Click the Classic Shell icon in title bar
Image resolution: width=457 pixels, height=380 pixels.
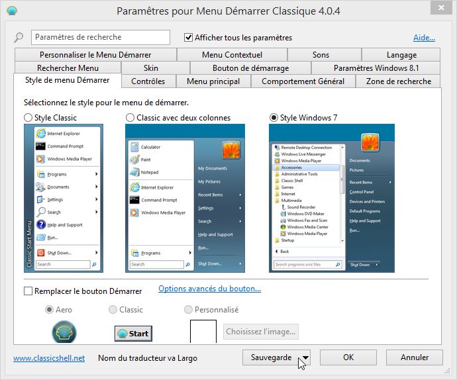[12, 11]
